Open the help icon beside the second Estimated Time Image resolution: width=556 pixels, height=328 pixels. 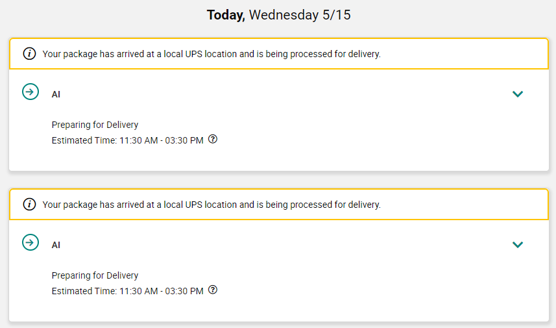click(x=213, y=290)
